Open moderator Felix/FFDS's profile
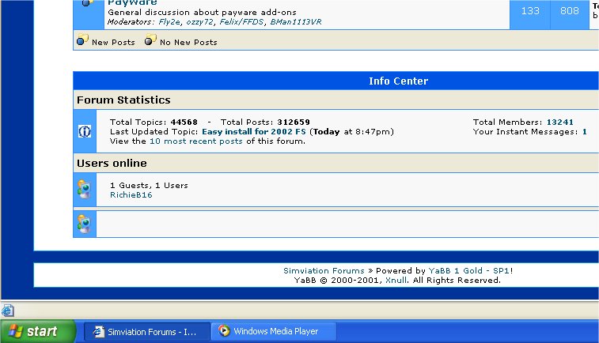The width and height of the screenshot is (599, 343). point(241,22)
